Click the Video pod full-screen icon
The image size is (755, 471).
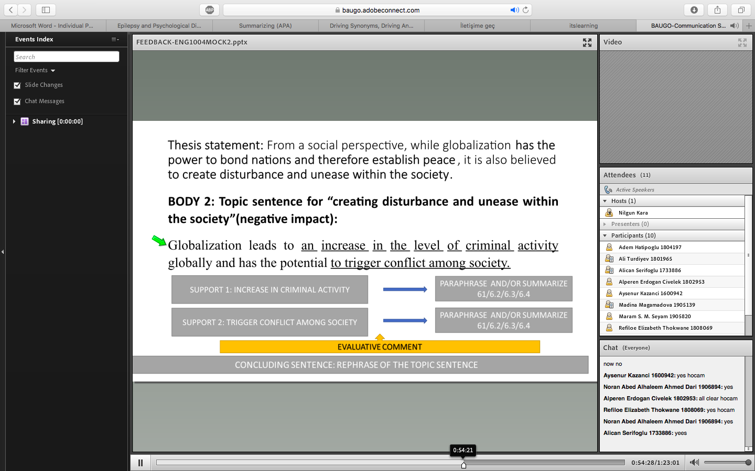742,42
